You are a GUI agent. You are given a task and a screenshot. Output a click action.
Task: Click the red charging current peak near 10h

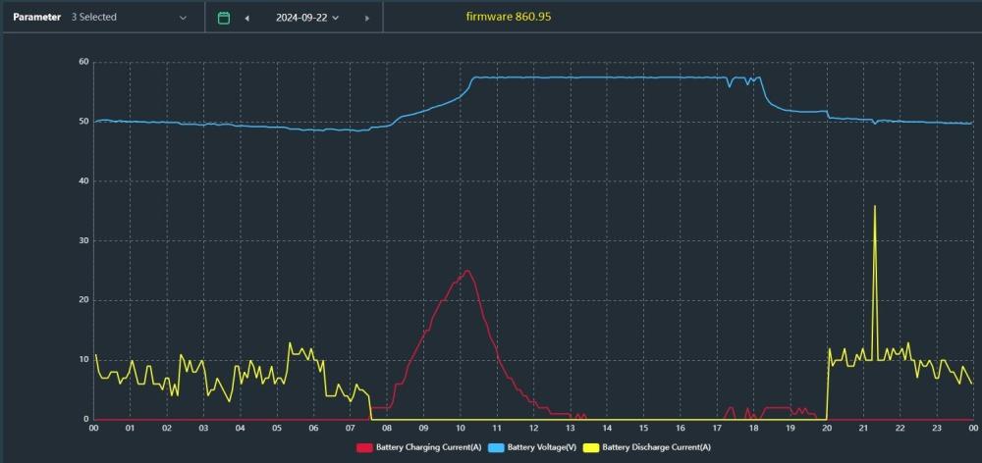(x=466, y=271)
